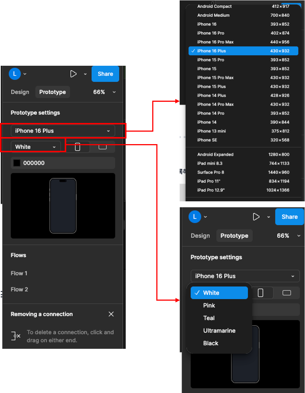
Task: Choose iPhone 15 Plus option
Action: [243, 87]
